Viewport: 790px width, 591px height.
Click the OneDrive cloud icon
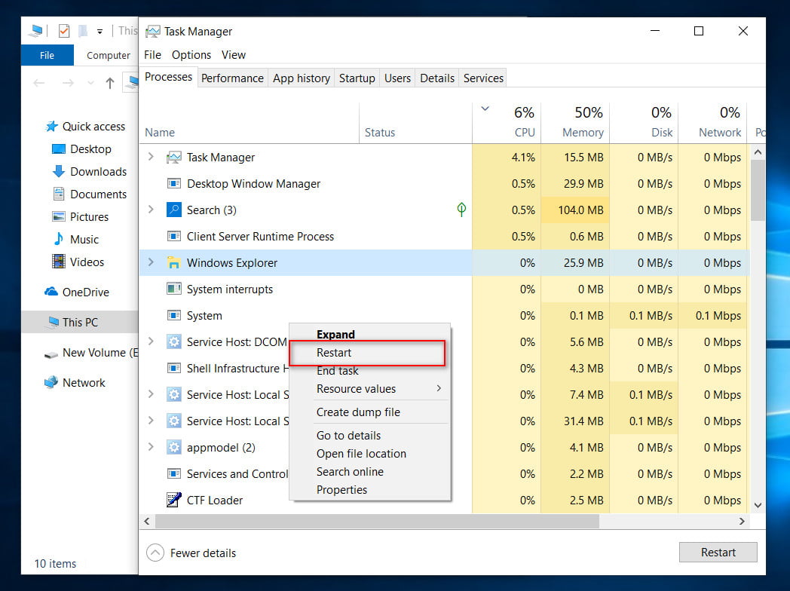51,292
